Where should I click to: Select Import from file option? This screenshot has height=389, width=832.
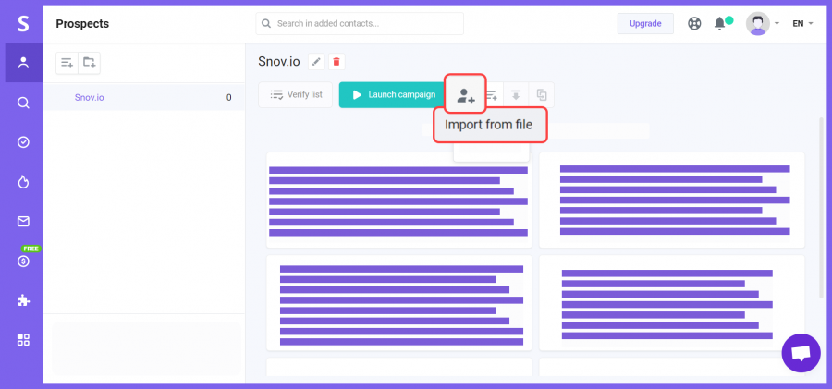490,126
